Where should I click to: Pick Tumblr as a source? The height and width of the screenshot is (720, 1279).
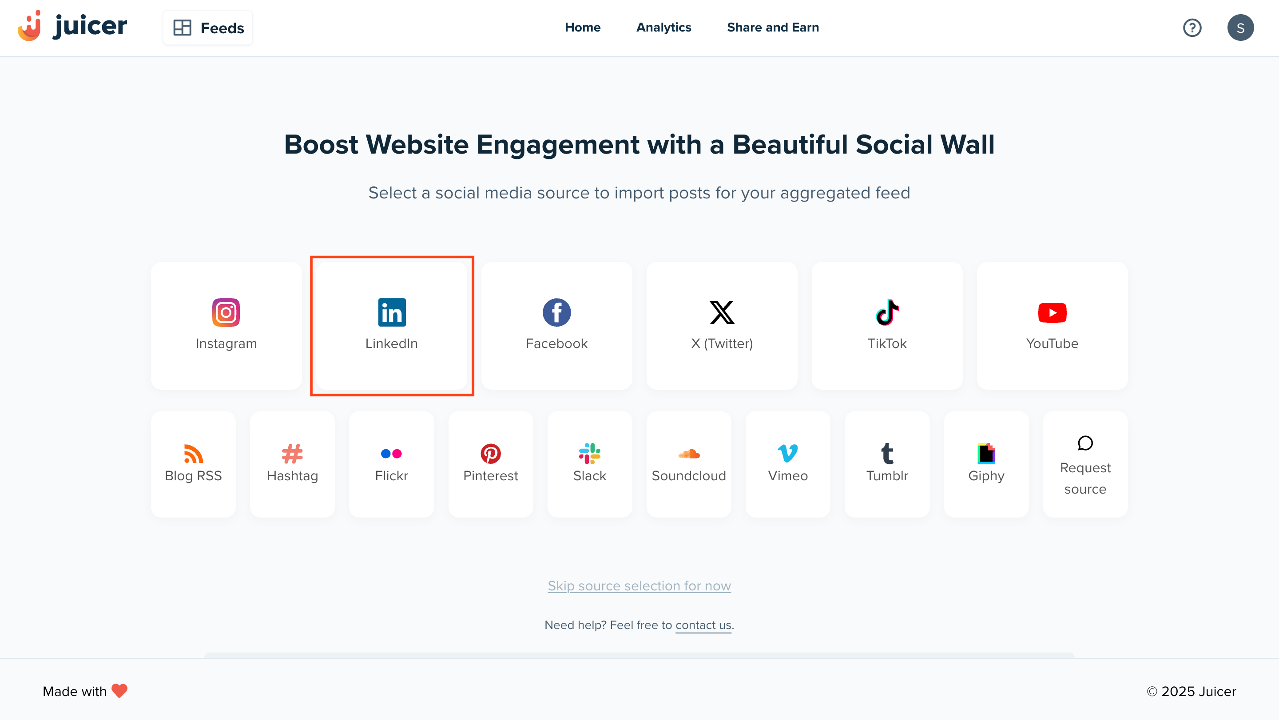coord(887,463)
